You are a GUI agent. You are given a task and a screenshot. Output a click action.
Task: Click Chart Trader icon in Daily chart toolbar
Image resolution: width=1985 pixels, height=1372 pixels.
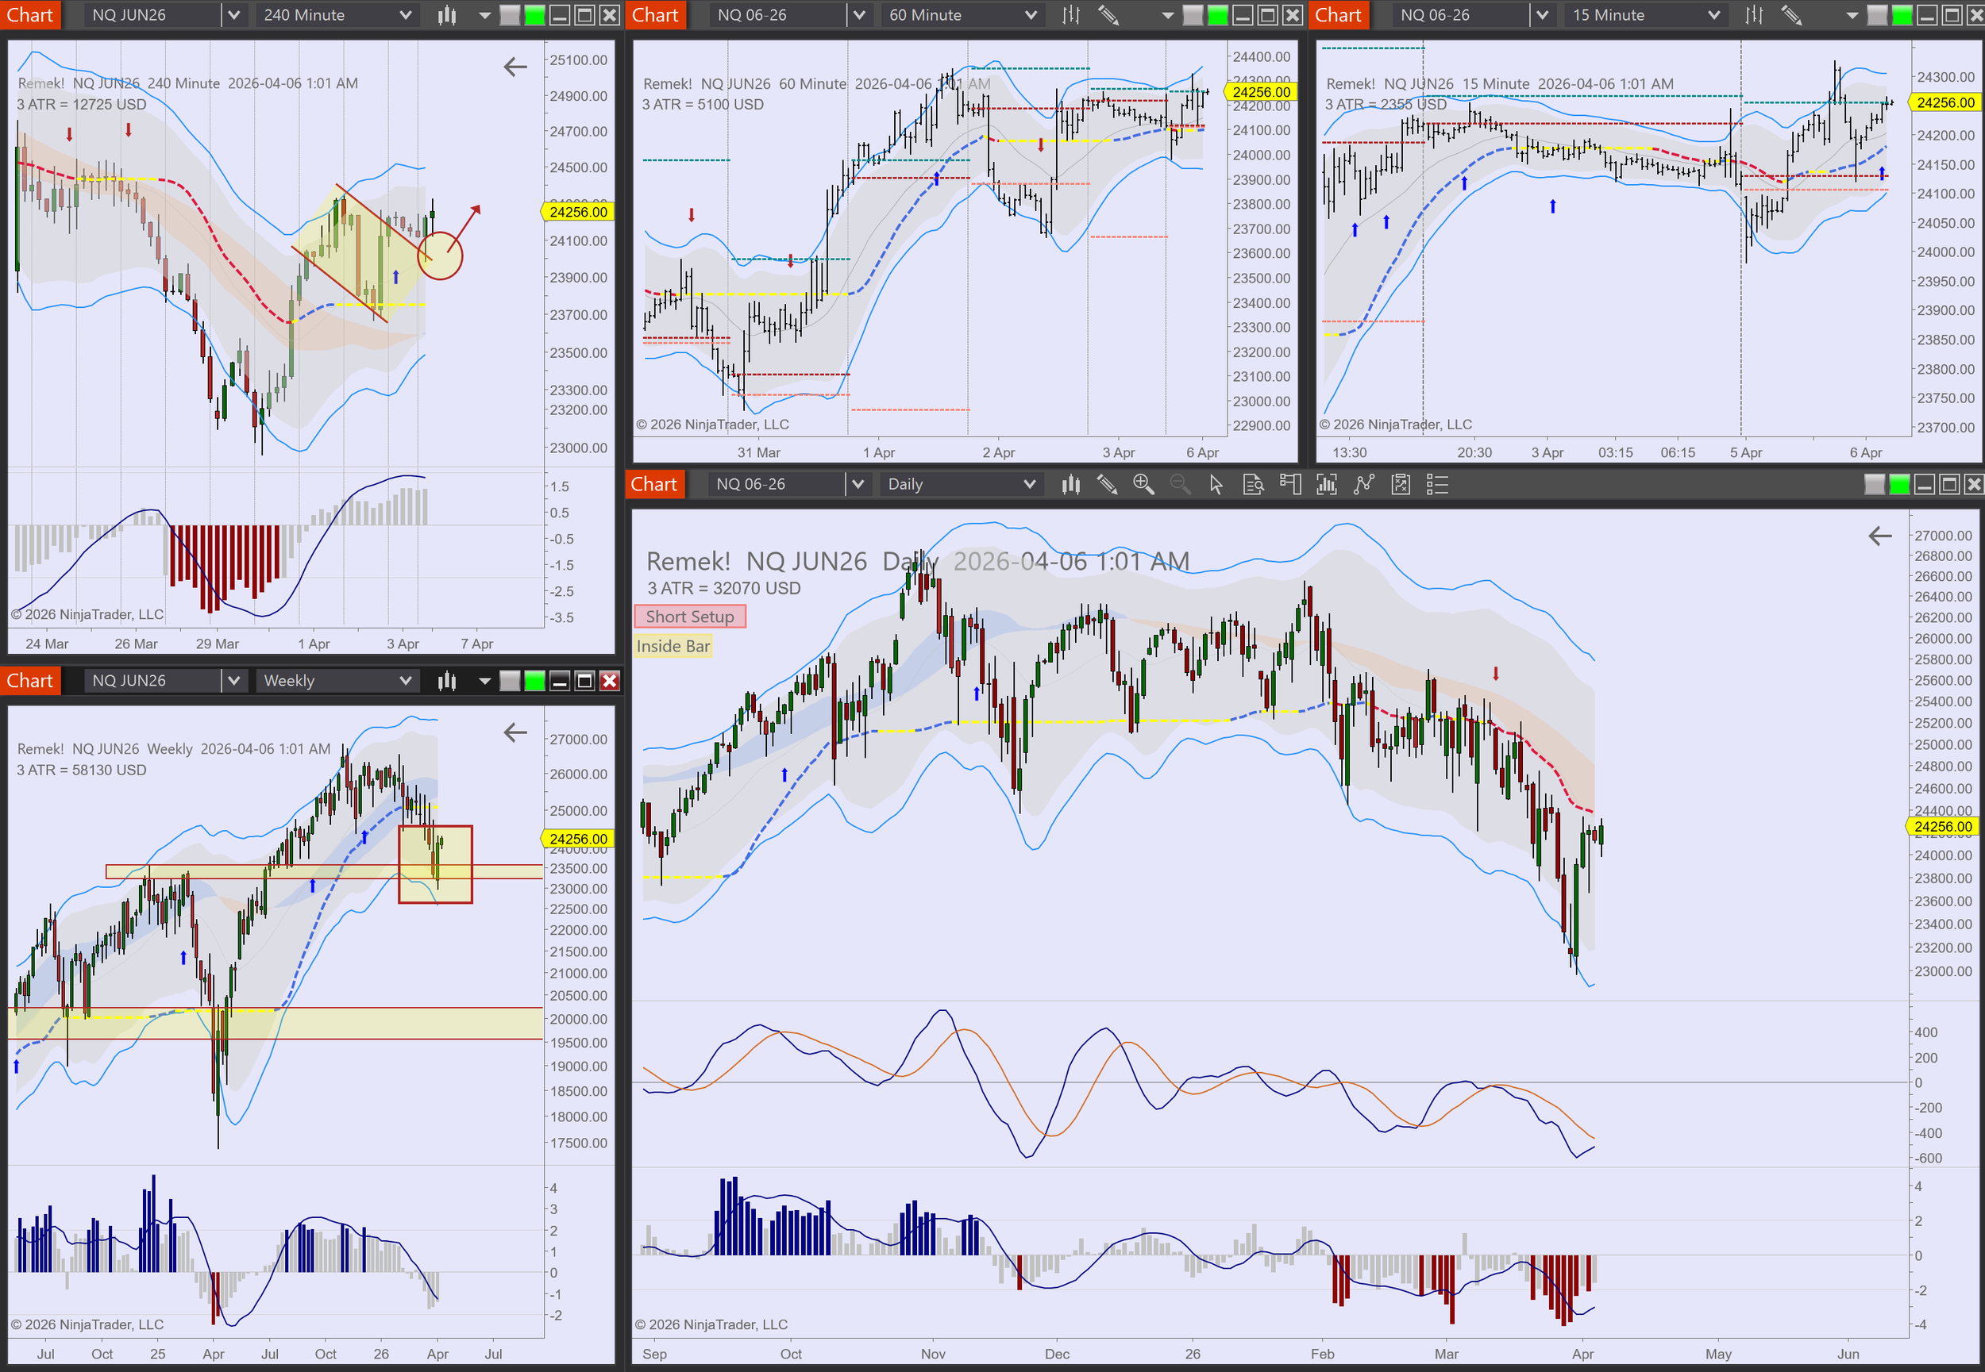(x=1290, y=485)
